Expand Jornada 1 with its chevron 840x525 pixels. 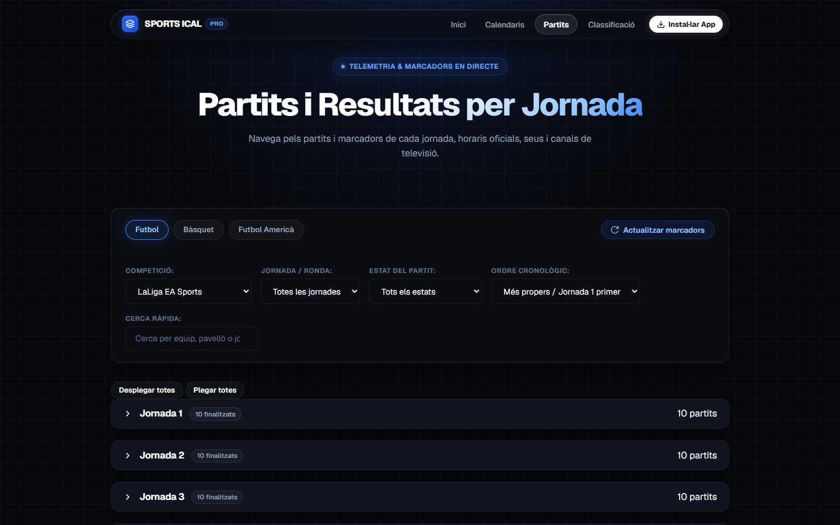(128, 414)
